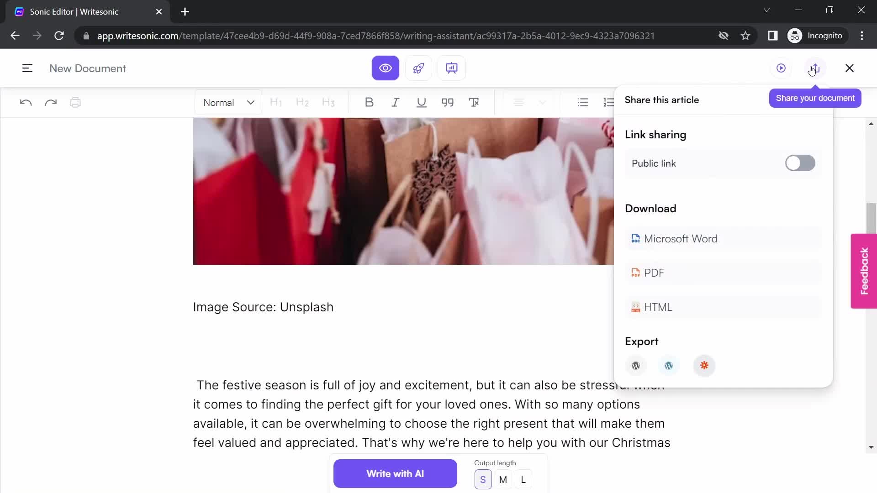
Task: Click the blockquote formatting icon
Action: (x=448, y=102)
